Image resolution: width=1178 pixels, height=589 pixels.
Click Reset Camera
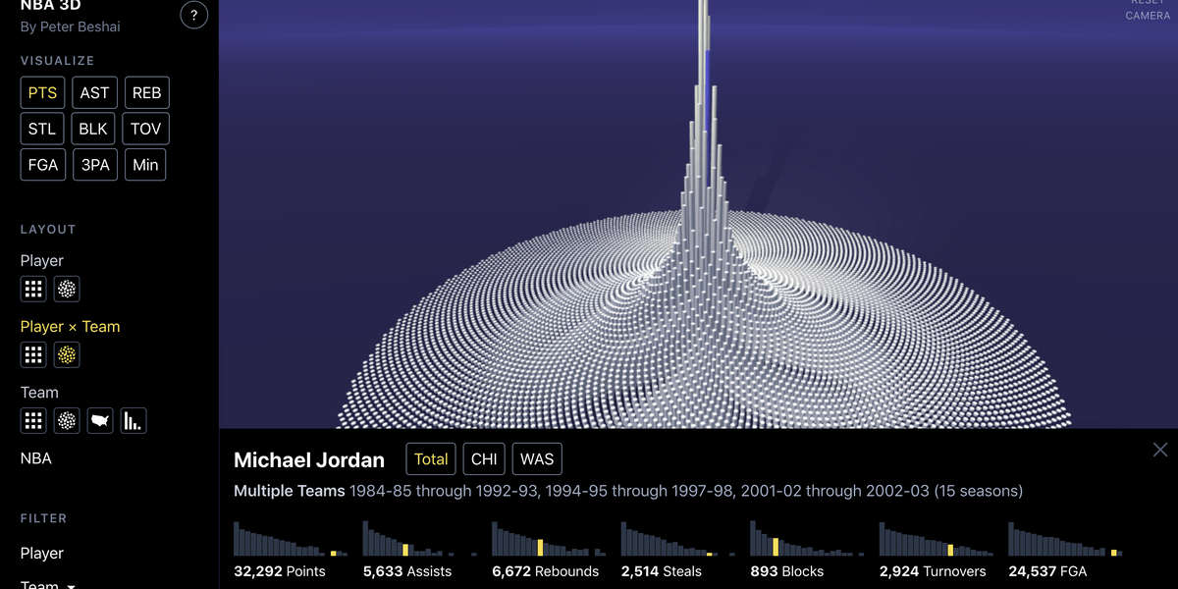(x=1147, y=10)
